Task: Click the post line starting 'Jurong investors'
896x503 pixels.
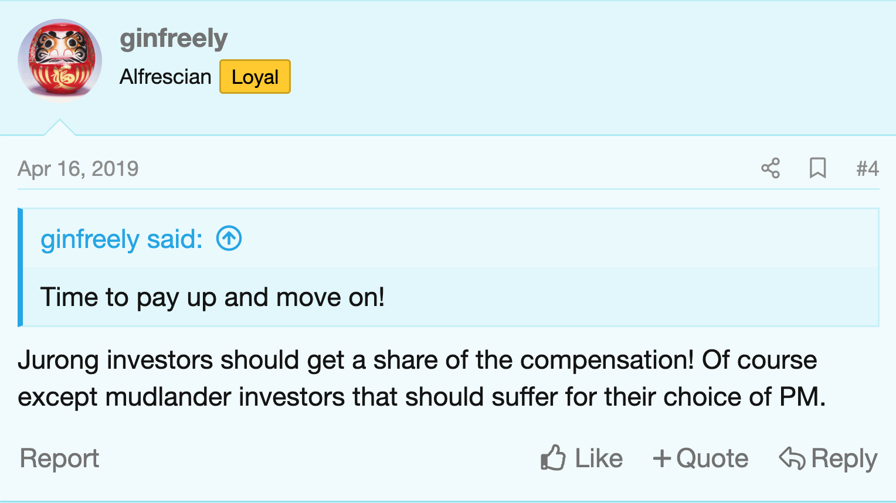Action: pos(417,360)
